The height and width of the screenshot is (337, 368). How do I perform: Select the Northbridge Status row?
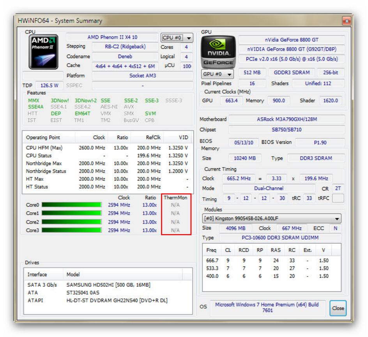107,171
